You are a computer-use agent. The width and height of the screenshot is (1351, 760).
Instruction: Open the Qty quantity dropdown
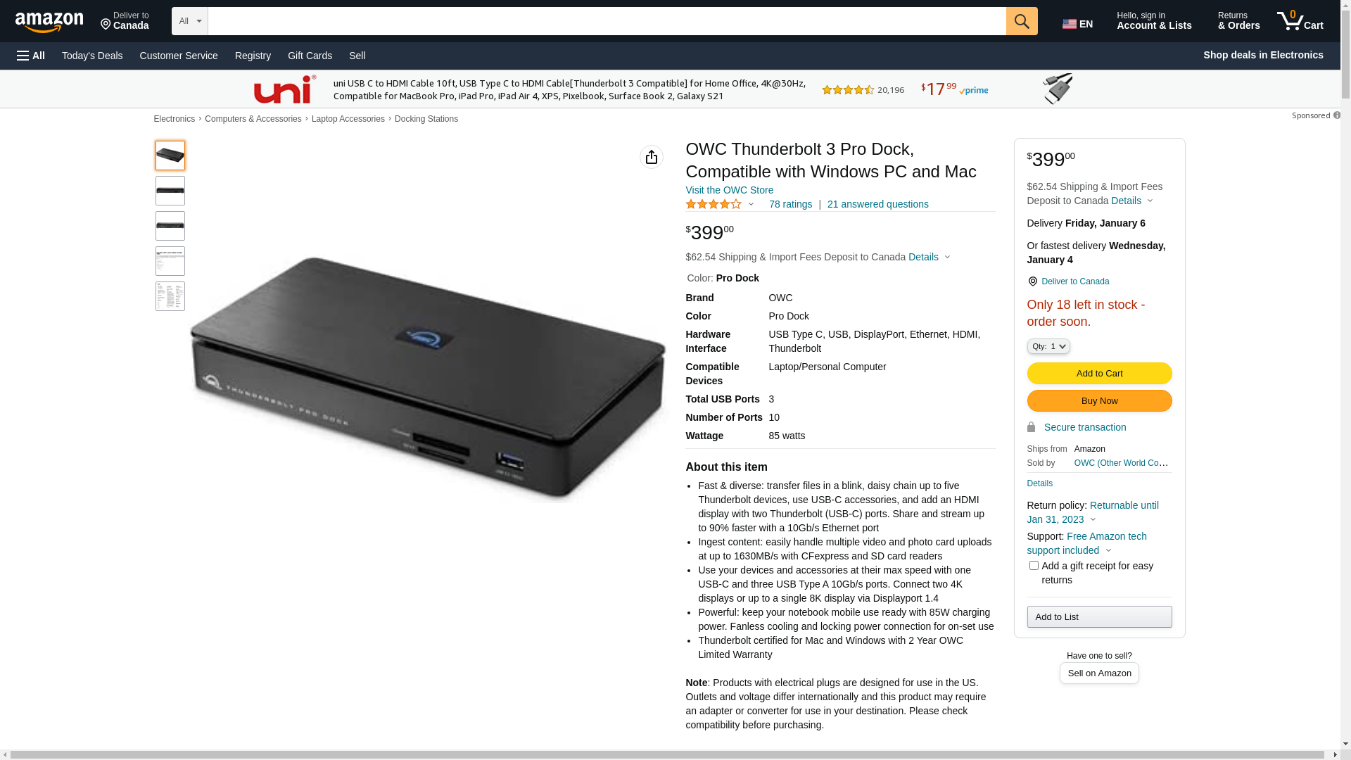(x=1048, y=346)
